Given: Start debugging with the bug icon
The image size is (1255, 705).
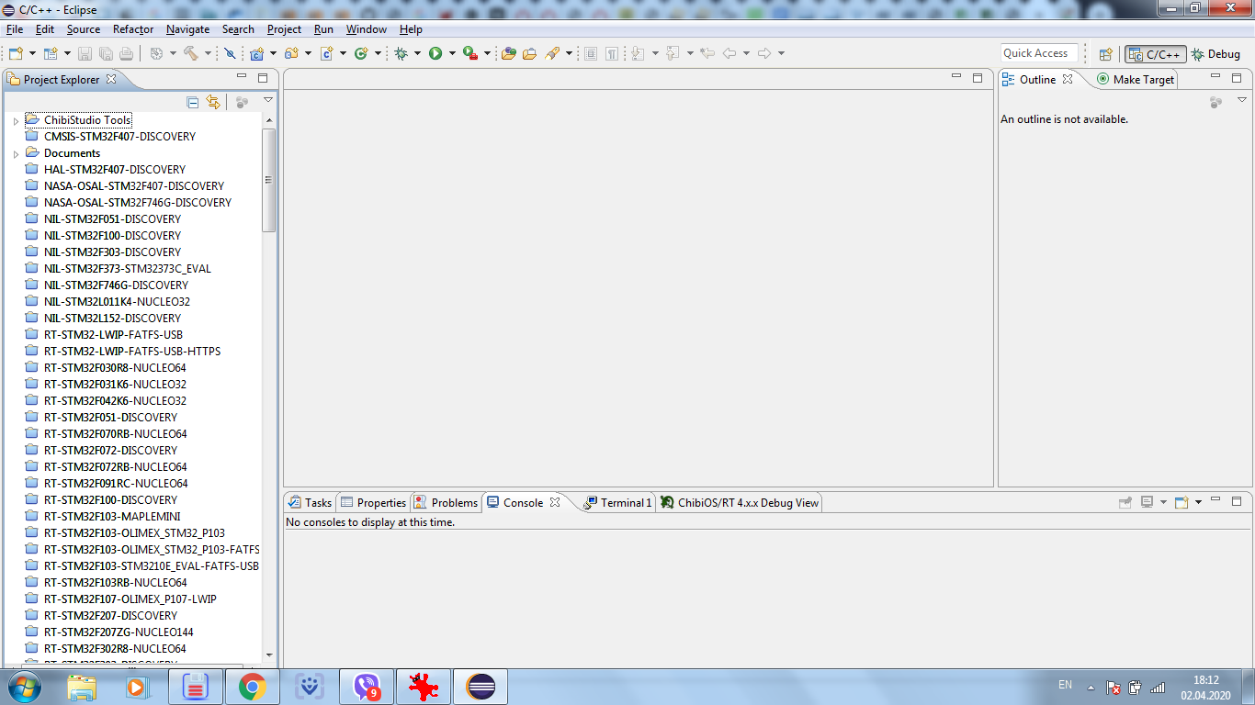Looking at the screenshot, I should click(401, 53).
